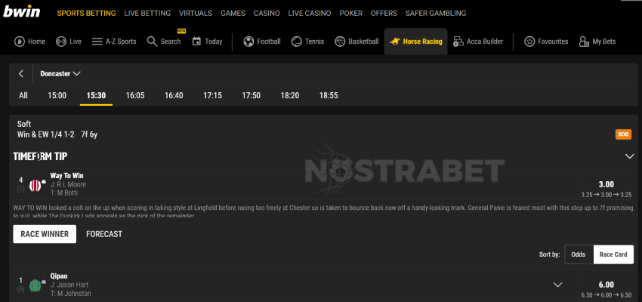Select the 16:40 race

pyautogui.click(x=174, y=96)
